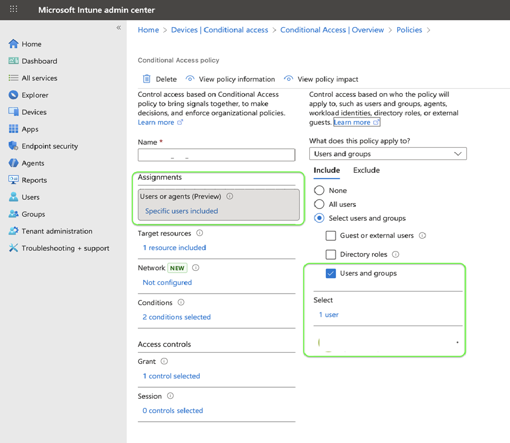Click the Delete trash can icon
Viewport: 510px width, 443px height.
147,79
